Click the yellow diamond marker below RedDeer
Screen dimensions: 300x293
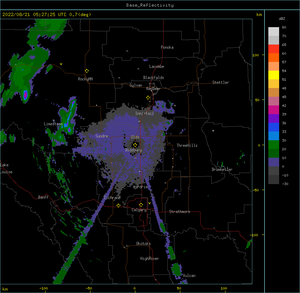(x=148, y=98)
